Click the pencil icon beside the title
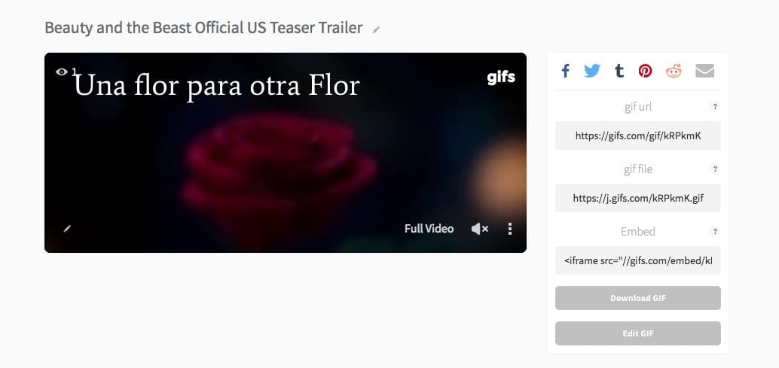The width and height of the screenshot is (779, 368). (376, 30)
